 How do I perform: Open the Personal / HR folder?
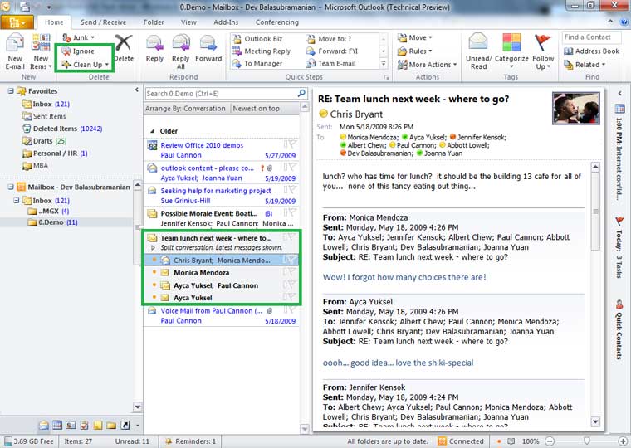[55, 153]
